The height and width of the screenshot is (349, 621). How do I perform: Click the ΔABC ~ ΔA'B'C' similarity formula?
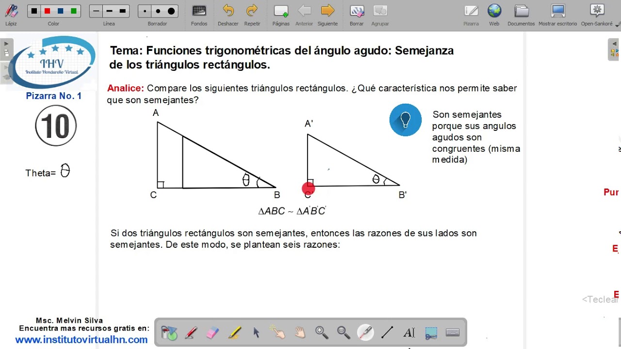[x=292, y=211]
